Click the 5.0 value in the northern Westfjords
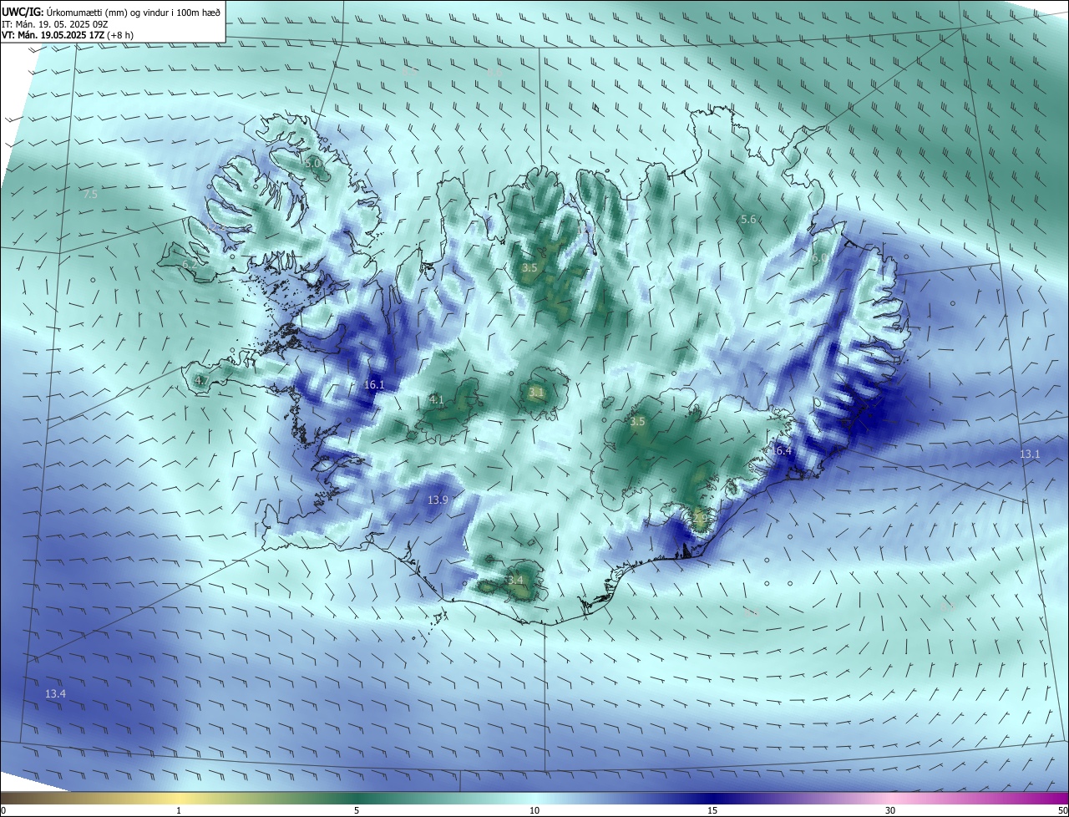Screen dimensions: 1069x817 click(x=312, y=164)
